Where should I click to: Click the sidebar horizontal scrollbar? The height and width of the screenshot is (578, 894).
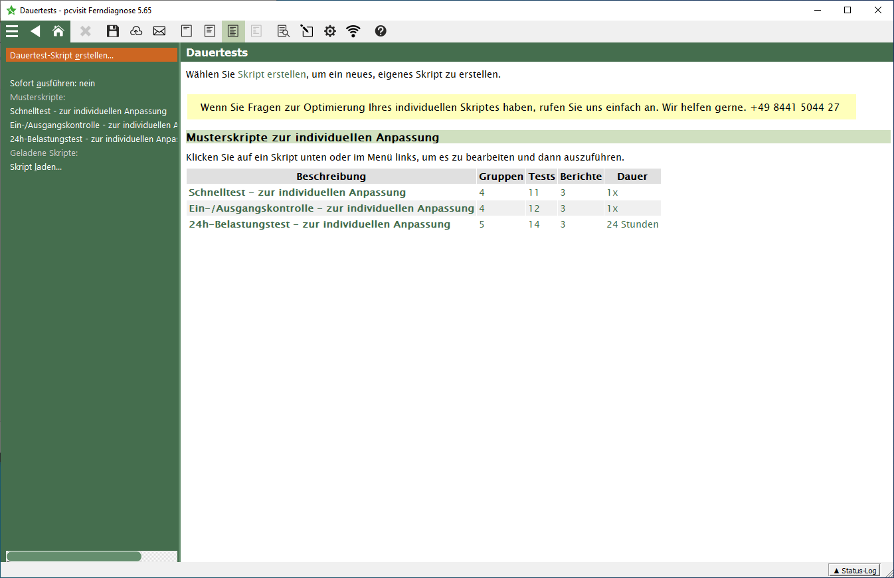pyautogui.click(x=74, y=556)
